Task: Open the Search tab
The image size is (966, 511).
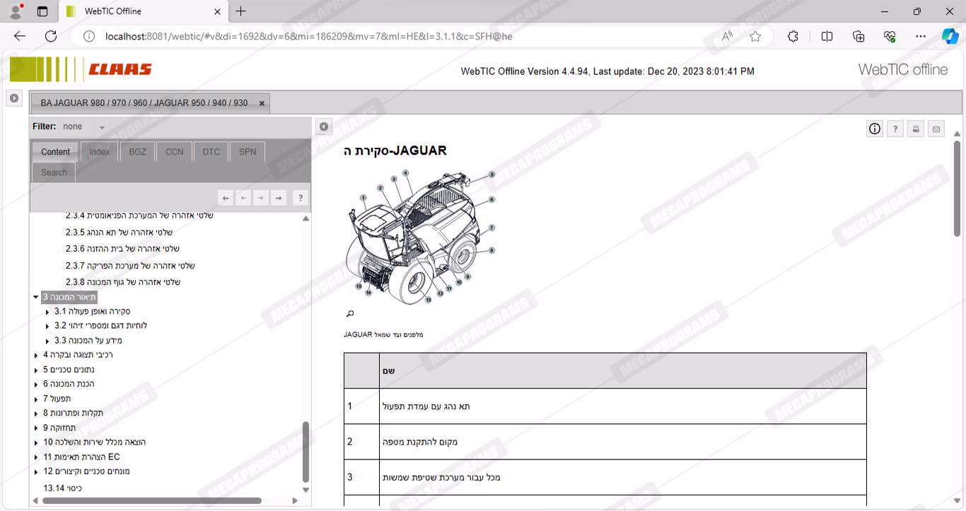Action: coord(54,172)
